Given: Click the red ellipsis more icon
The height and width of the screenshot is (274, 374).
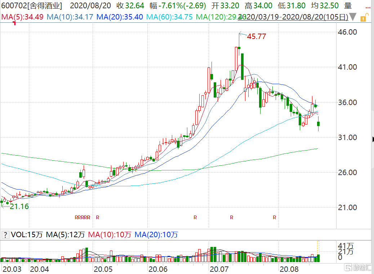Looking at the screenshot, I should (368, 8).
